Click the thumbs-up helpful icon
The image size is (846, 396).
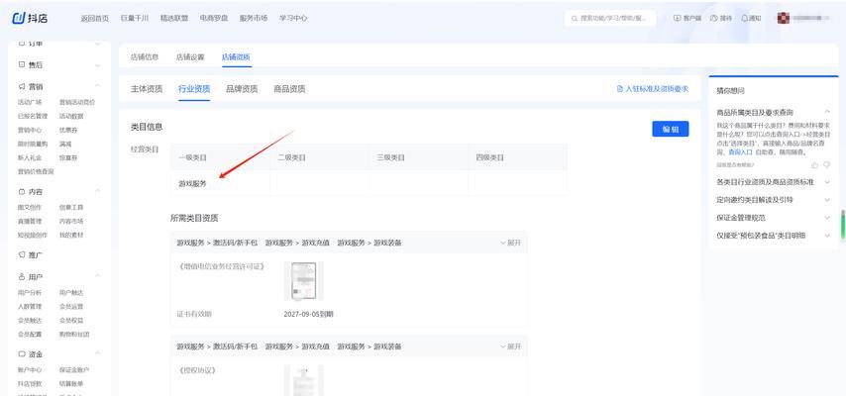pos(814,165)
